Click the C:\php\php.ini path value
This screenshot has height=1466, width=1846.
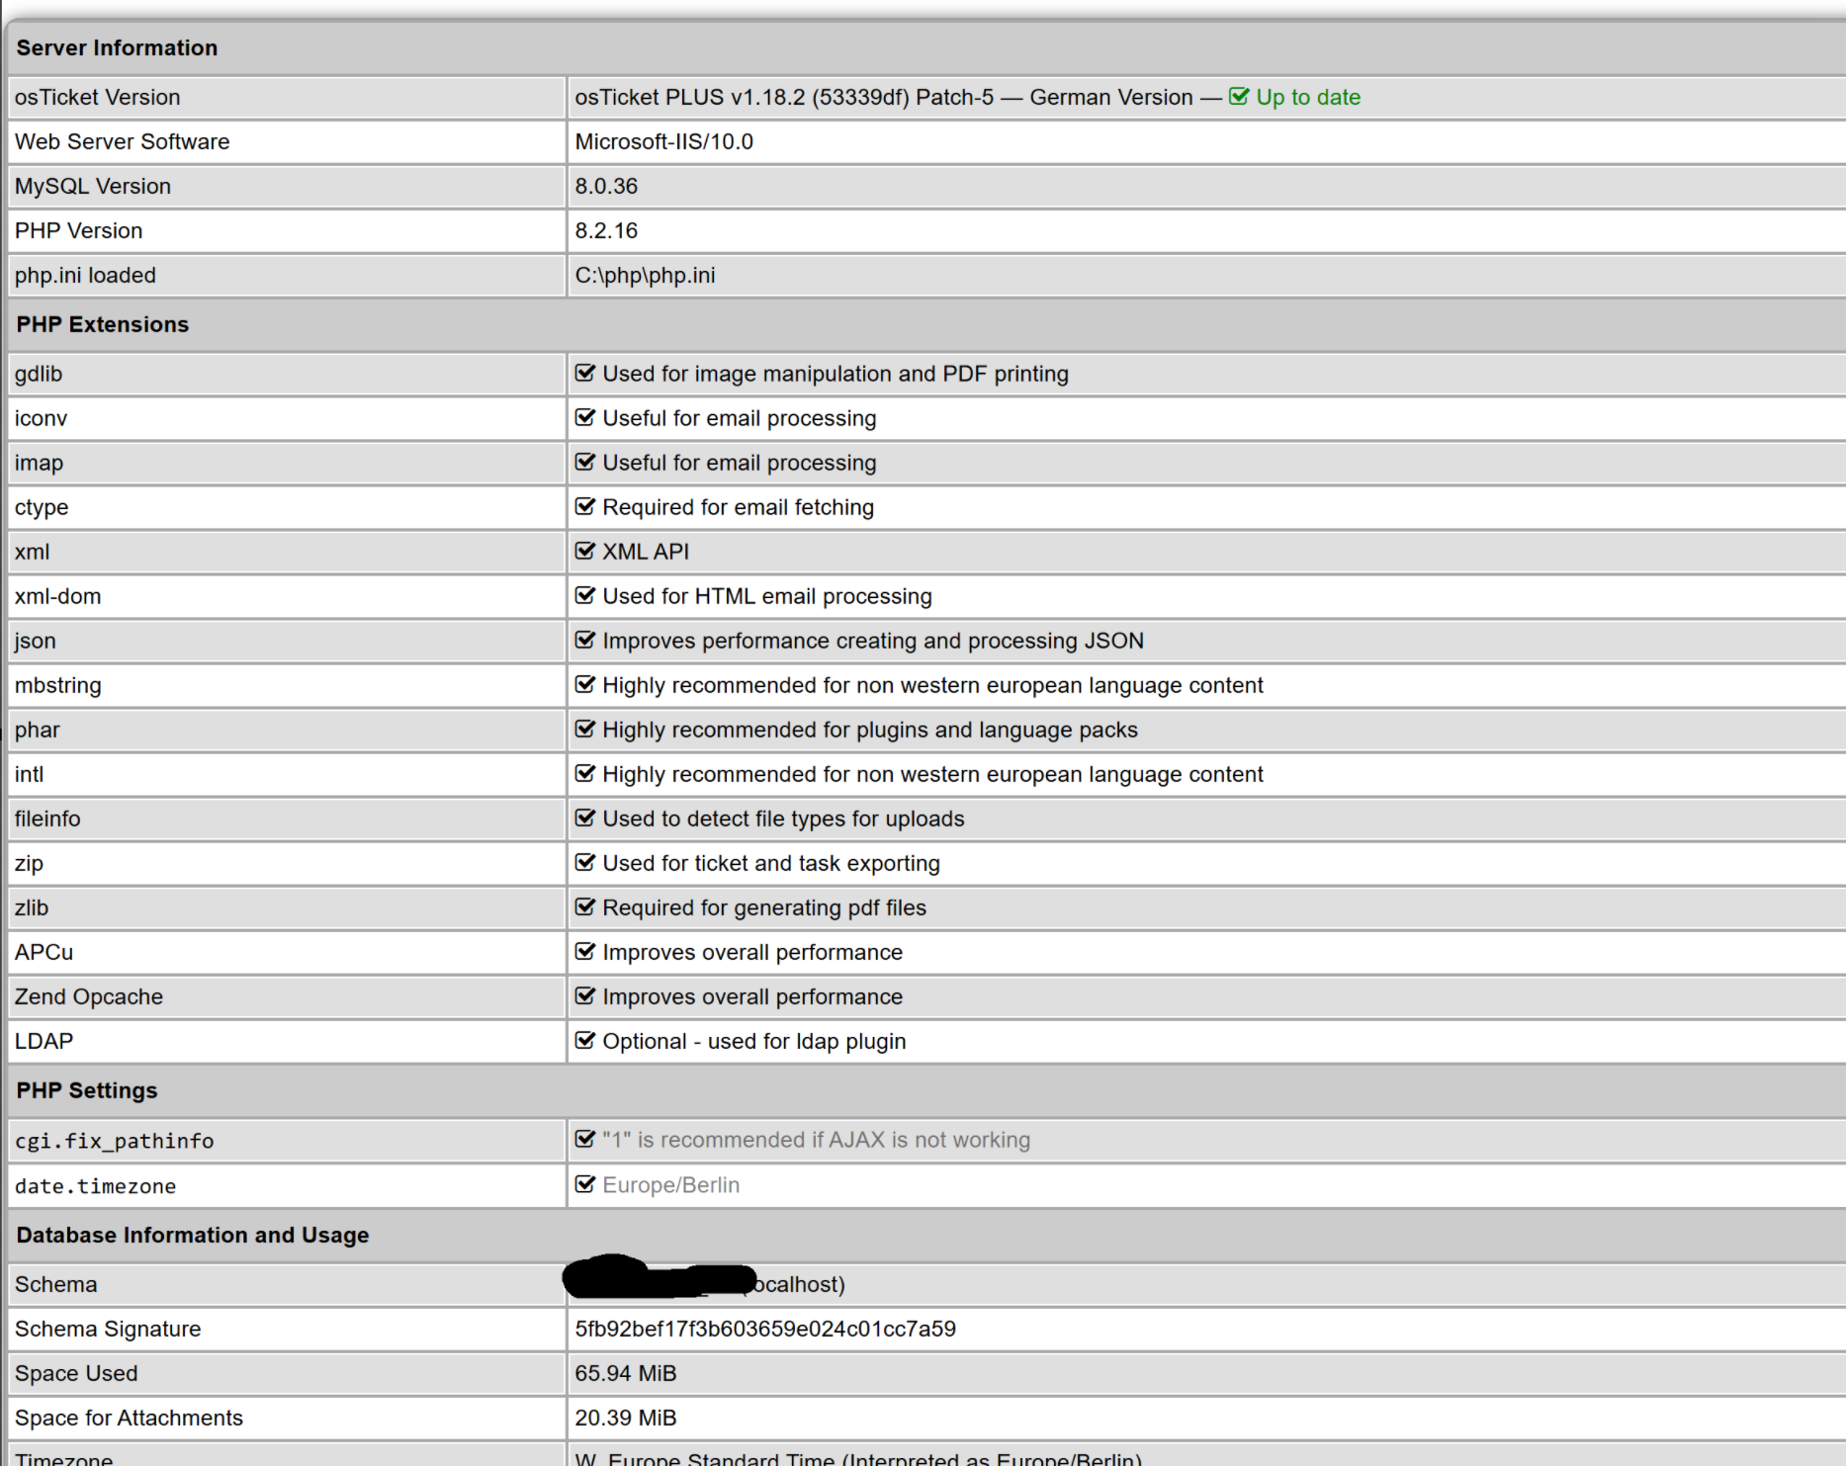coord(645,275)
